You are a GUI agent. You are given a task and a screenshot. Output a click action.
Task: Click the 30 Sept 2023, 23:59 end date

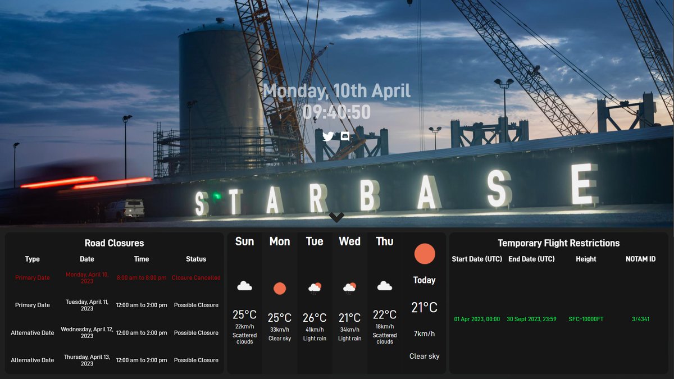pyautogui.click(x=531, y=319)
